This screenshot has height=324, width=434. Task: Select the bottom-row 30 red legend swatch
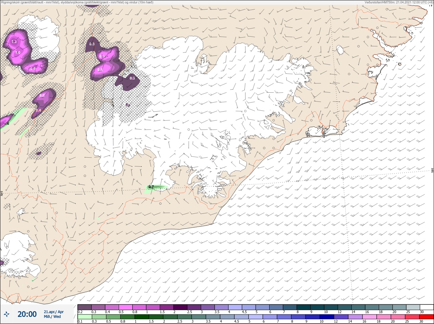427,317
